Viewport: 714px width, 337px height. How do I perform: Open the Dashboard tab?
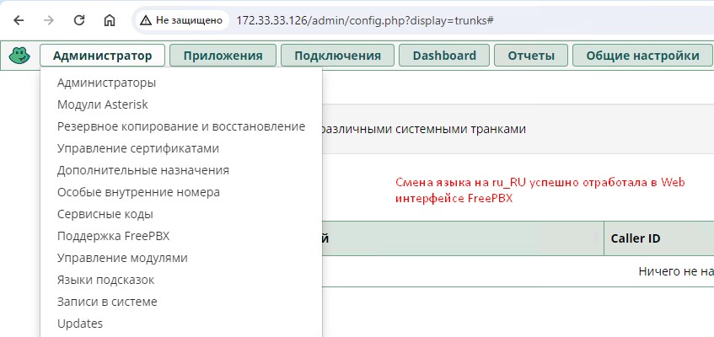(444, 56)
